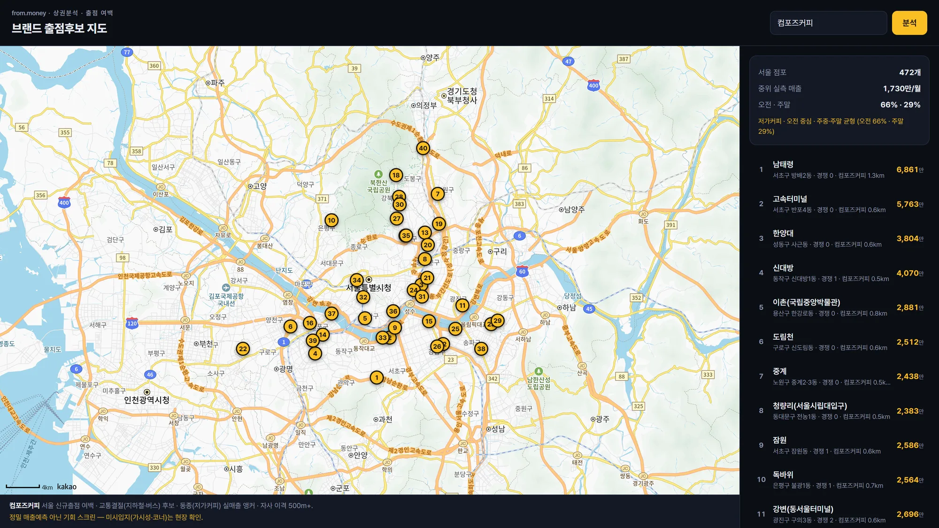The width and height of the screenshot is (939, 528).
Task: Open map marker number 32
Action: [363, 297]
